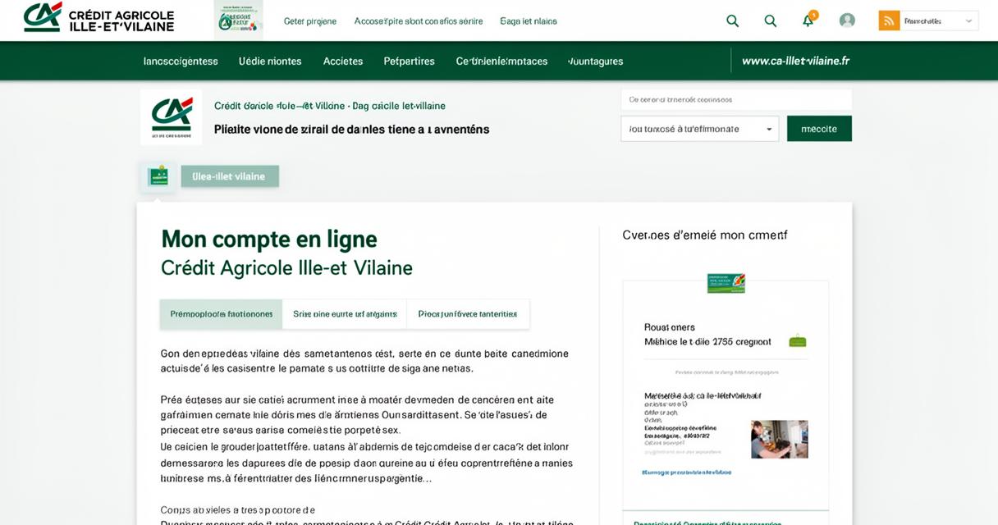Visit the www.ca-illet-vilaine.fr link

(x=795, y=61)
